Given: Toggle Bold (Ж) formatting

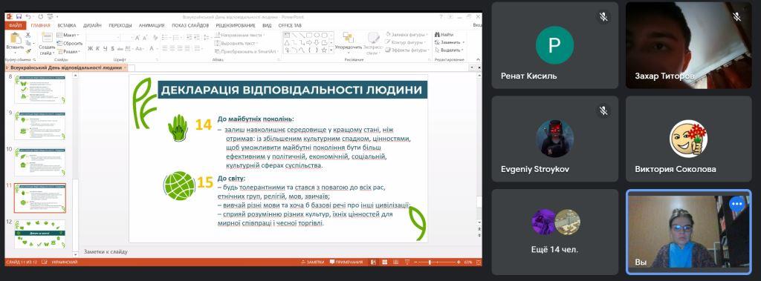Looking at the screenshot, I should pos(90,48).
